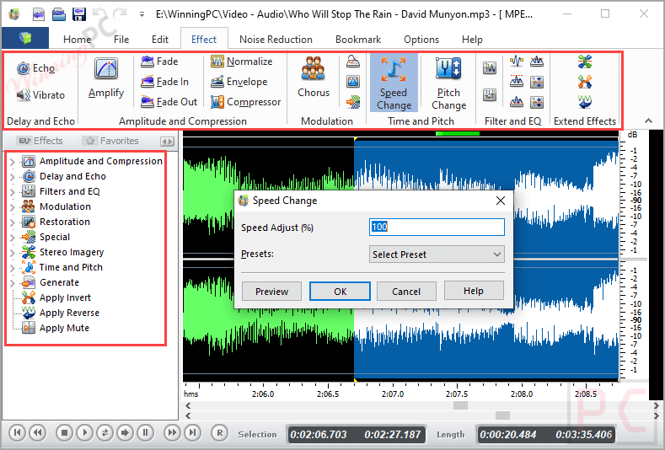Click Help button in Speed Change dialog
Image resolution: width=665 pixels, height=450 pixels.
pyautogui.click(x=474, y=291)
